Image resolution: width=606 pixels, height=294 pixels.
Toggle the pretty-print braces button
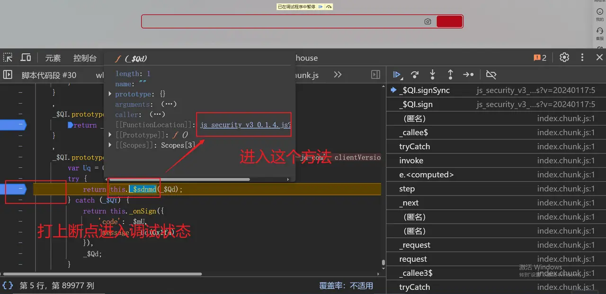point(8,285)
